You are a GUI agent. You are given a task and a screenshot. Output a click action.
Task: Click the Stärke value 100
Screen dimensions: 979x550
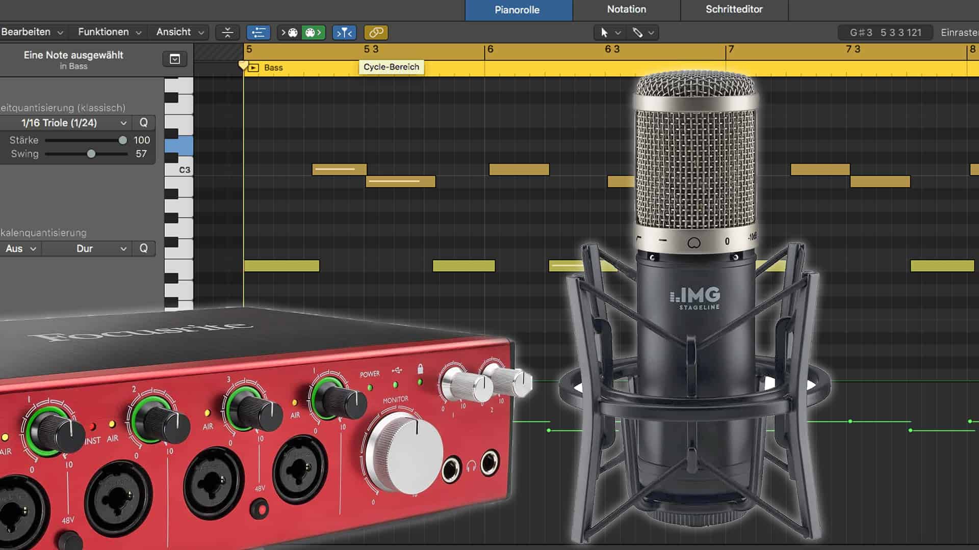142,140
